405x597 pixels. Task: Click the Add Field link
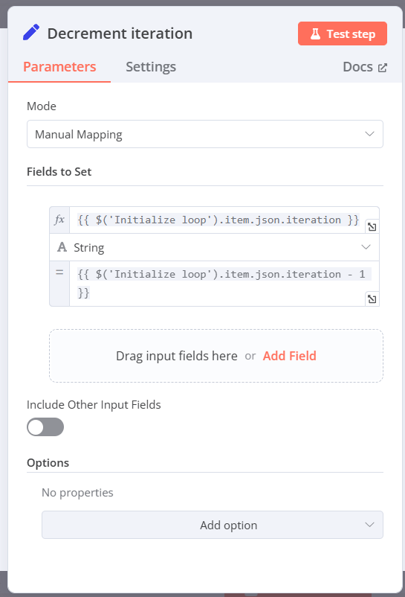[290, 356]
